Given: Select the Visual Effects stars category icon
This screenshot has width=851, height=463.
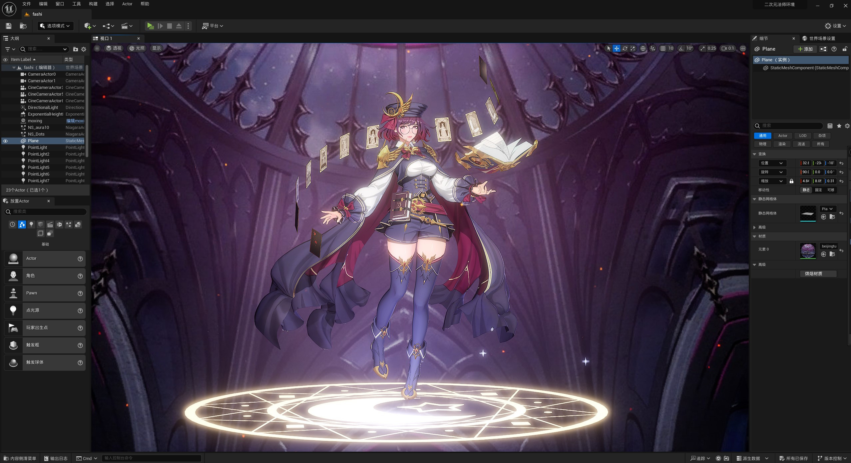Looking at the screenshot, I should point(69,225).
